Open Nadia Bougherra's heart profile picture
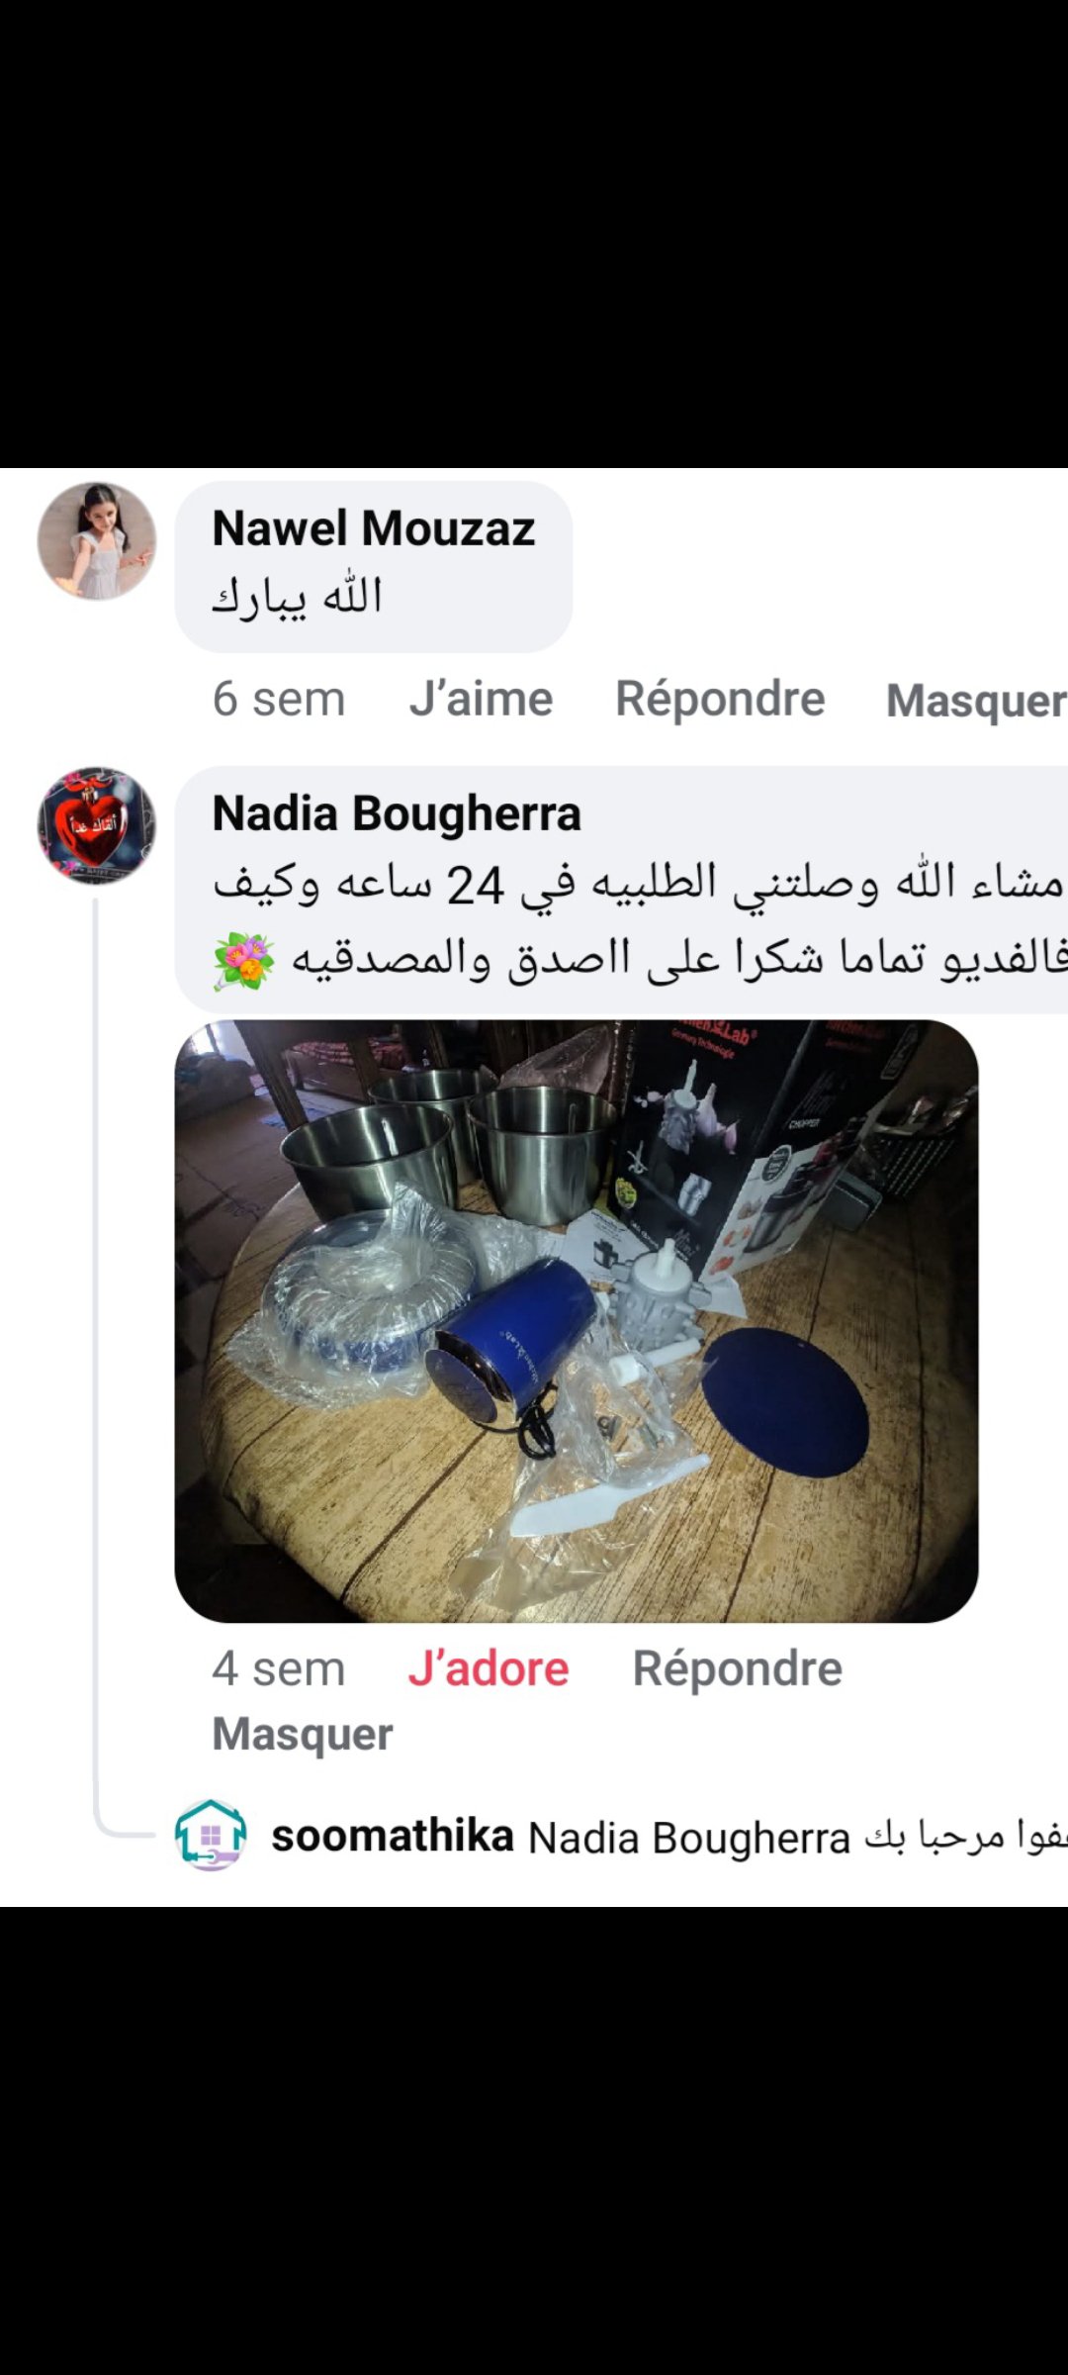 (x=97, y=825)
